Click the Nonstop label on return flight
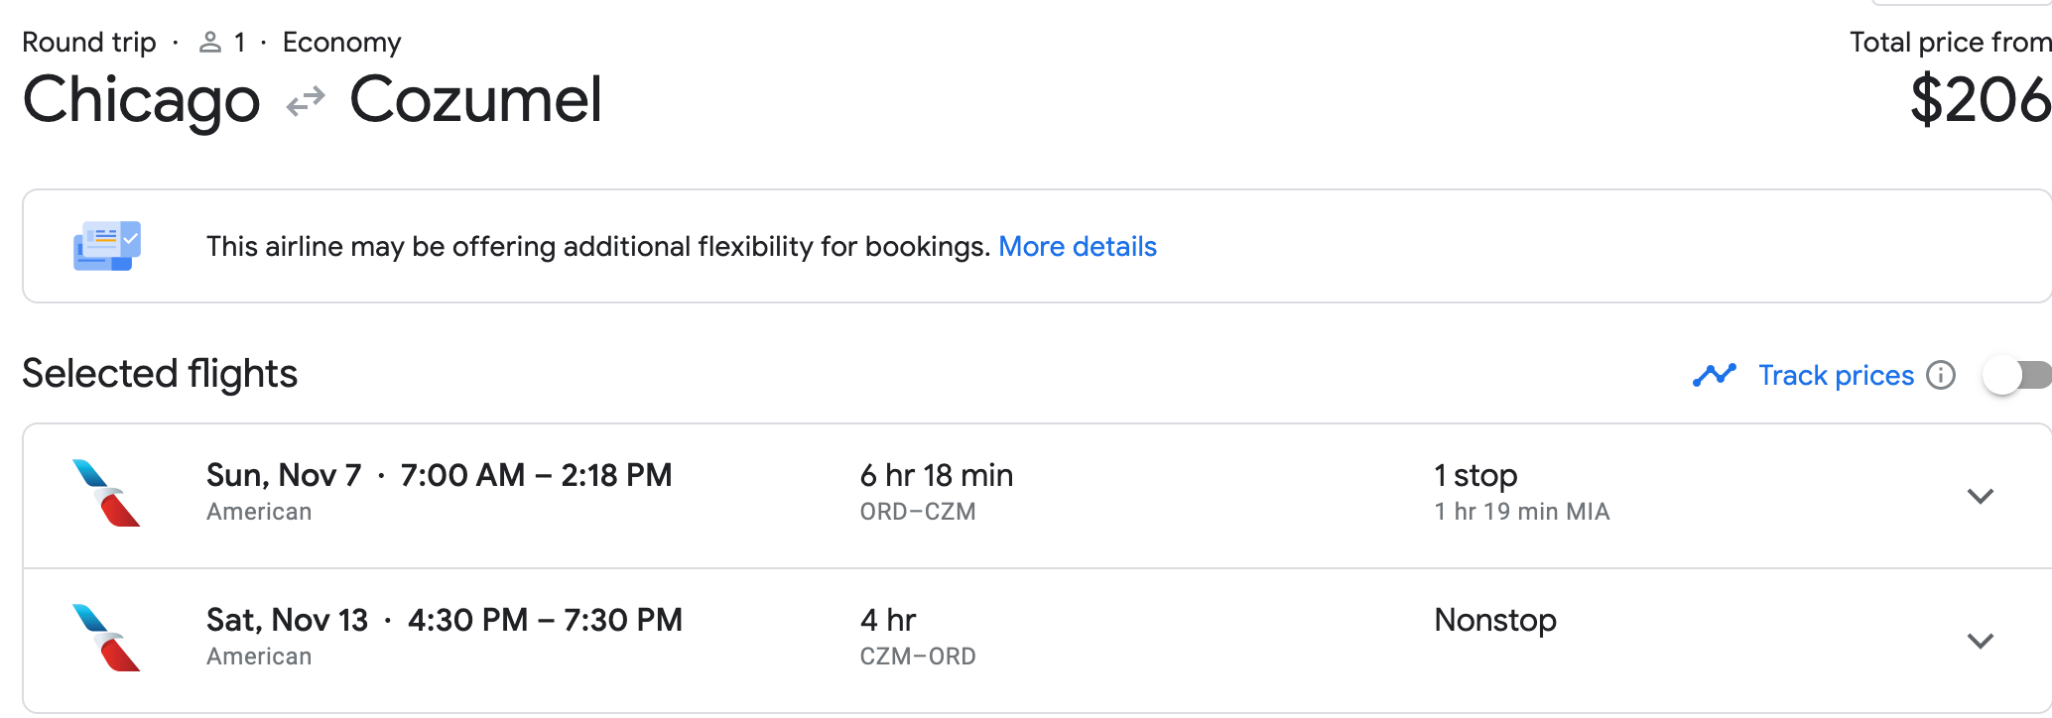2052x718 pixels. [1495, 621]
